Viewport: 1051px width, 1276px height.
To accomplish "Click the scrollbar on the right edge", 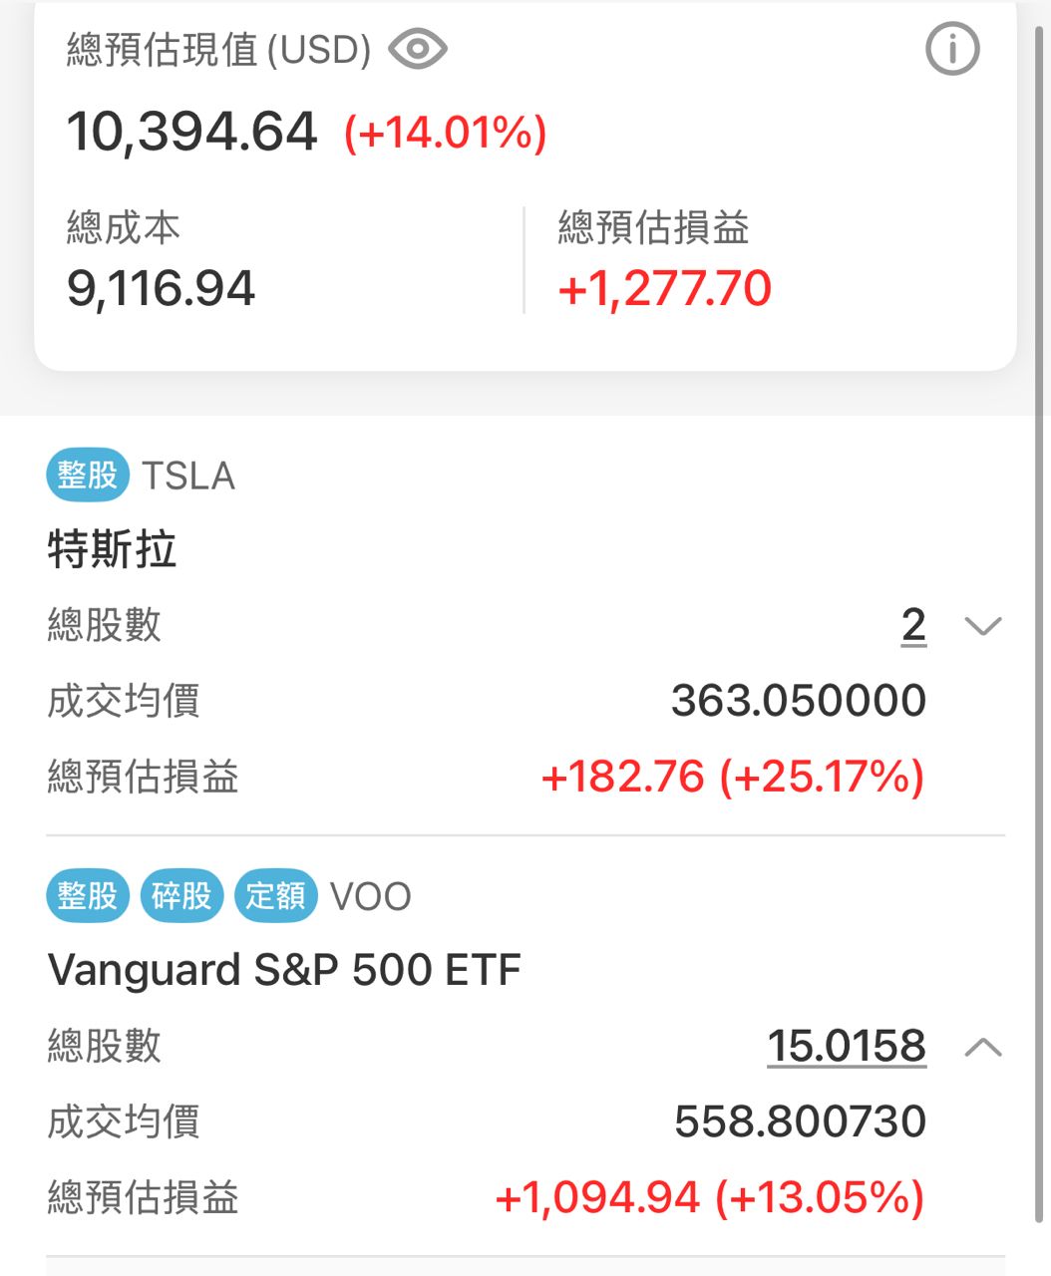I will [1040, 598].
